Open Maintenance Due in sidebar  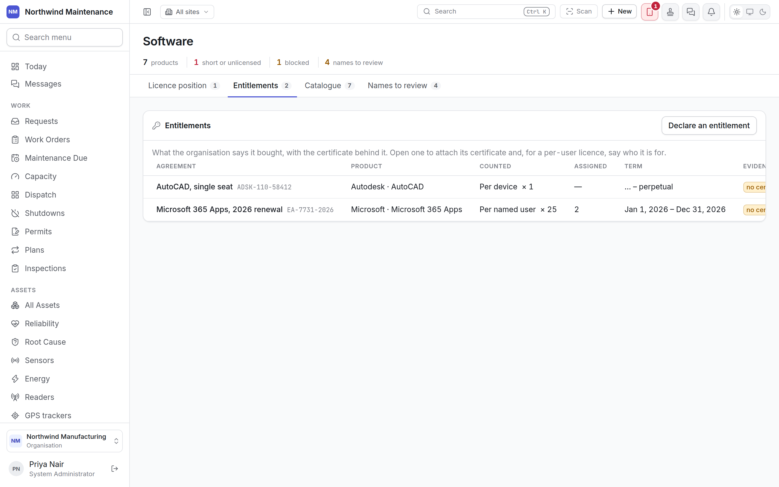(65, 158)
